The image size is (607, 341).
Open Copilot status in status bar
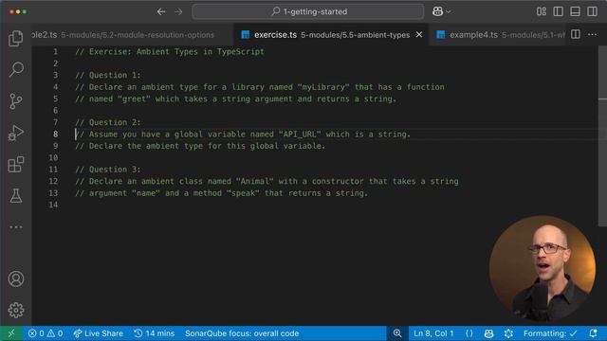(x=489, y=333)
